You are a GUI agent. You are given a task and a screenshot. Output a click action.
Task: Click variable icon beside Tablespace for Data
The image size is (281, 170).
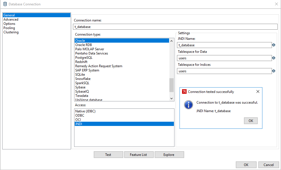[273, 58]
